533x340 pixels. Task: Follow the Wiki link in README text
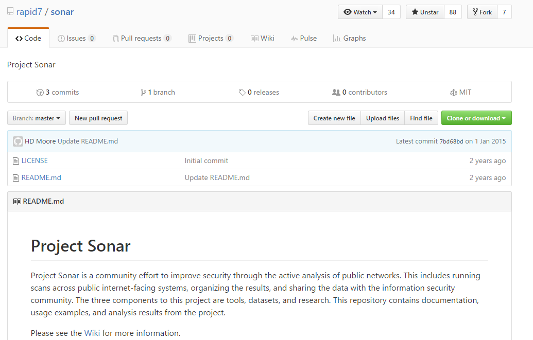click(x=92, y=333)
